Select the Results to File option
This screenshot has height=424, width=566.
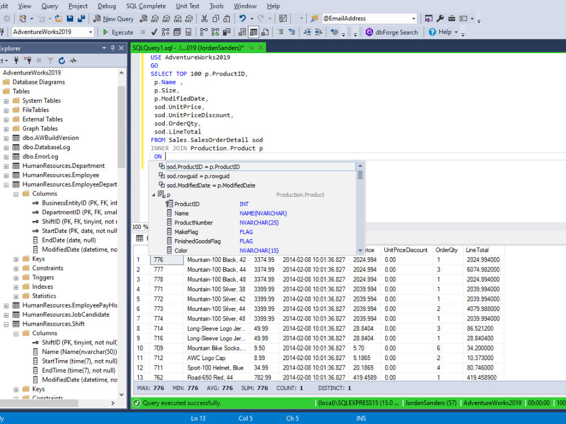[265, 32]
